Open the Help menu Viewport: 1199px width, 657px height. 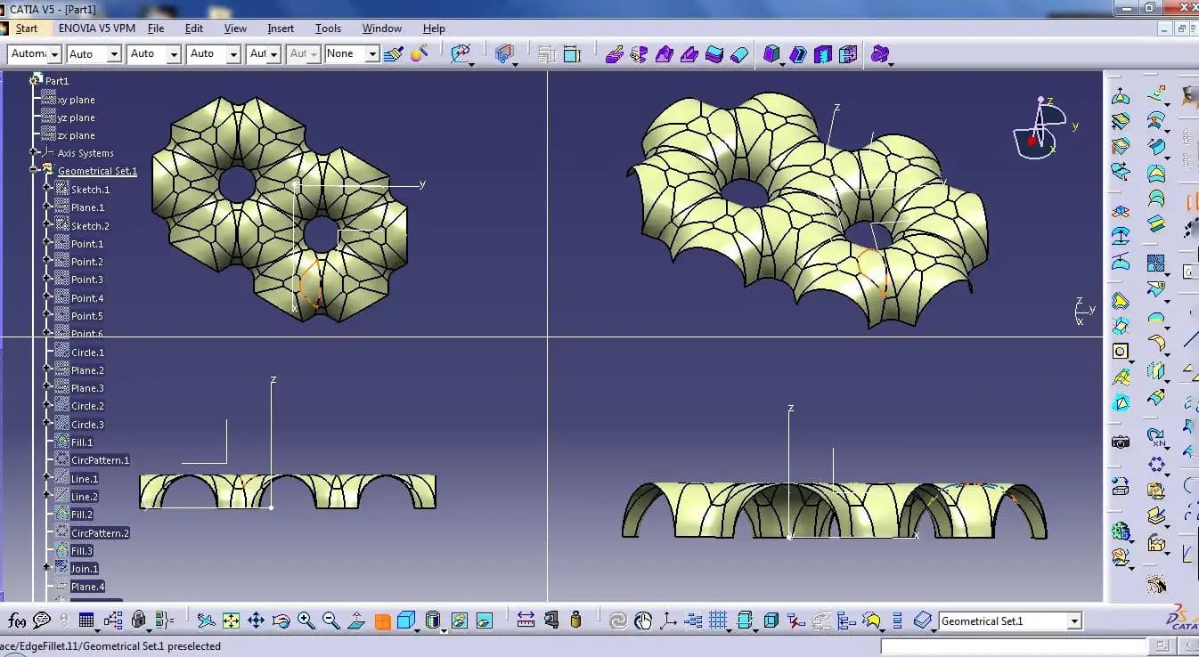[x=434, y=28]
